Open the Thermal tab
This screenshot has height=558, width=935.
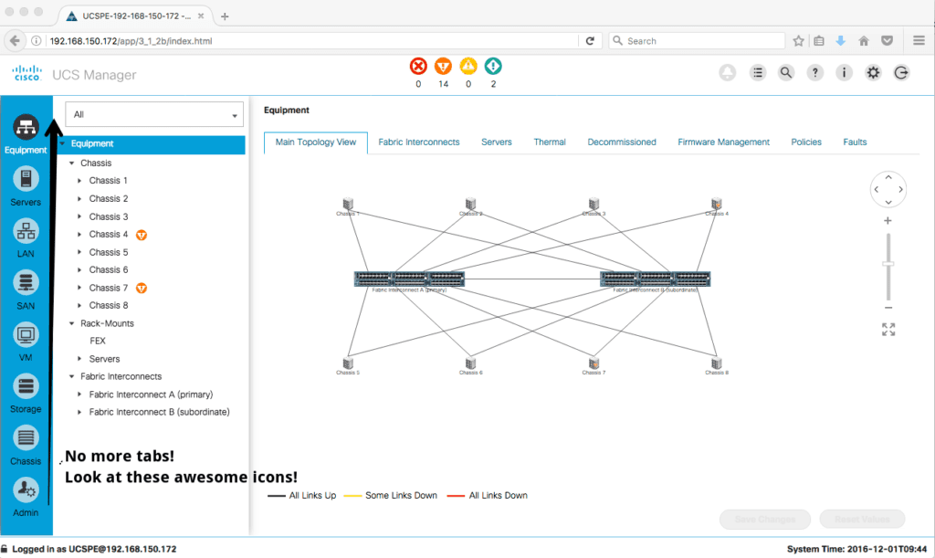tap(549, 142)
